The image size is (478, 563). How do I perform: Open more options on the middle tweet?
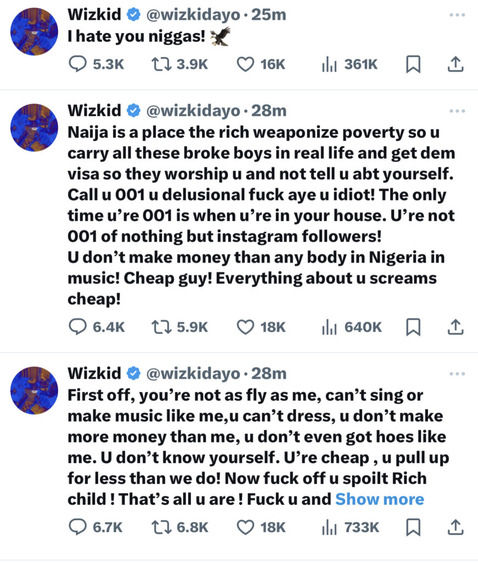457,111
